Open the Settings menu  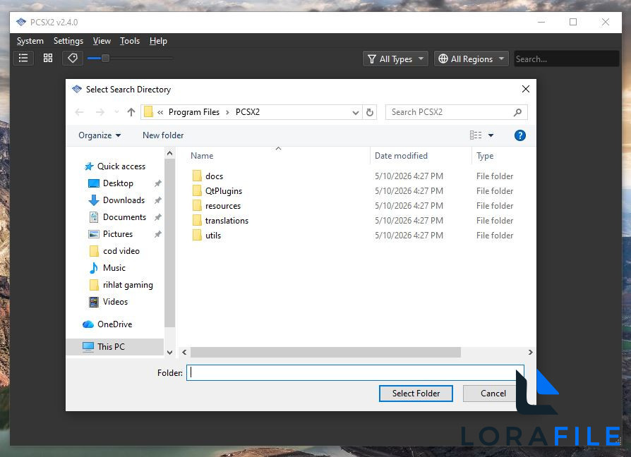pyautogui.click(x=68, y=41)
